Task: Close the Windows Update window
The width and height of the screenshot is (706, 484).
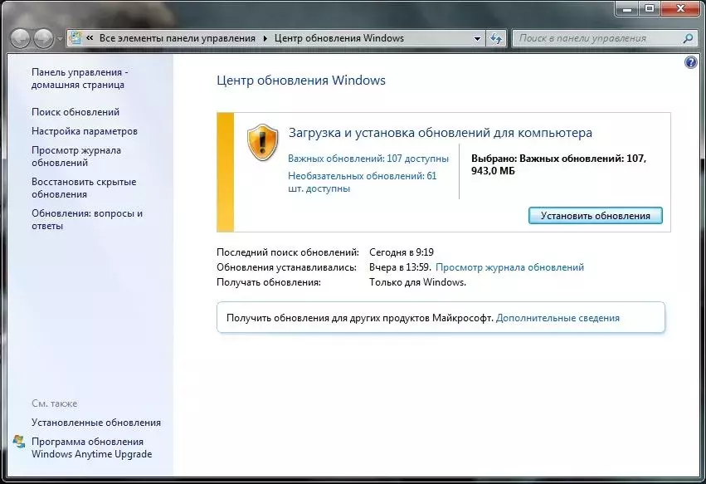Action: click(x=681, y=8)
